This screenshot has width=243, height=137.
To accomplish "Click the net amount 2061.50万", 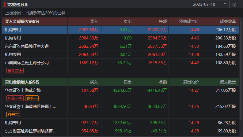I will pos(157,54).
